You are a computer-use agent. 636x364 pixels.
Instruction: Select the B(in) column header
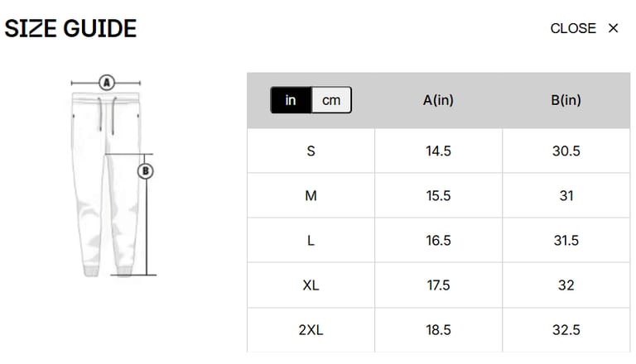pyautogui.click(x=566, y=100)
